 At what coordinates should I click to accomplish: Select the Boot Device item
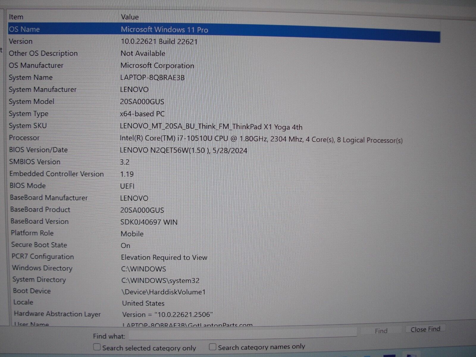click(x=32, y=291)
